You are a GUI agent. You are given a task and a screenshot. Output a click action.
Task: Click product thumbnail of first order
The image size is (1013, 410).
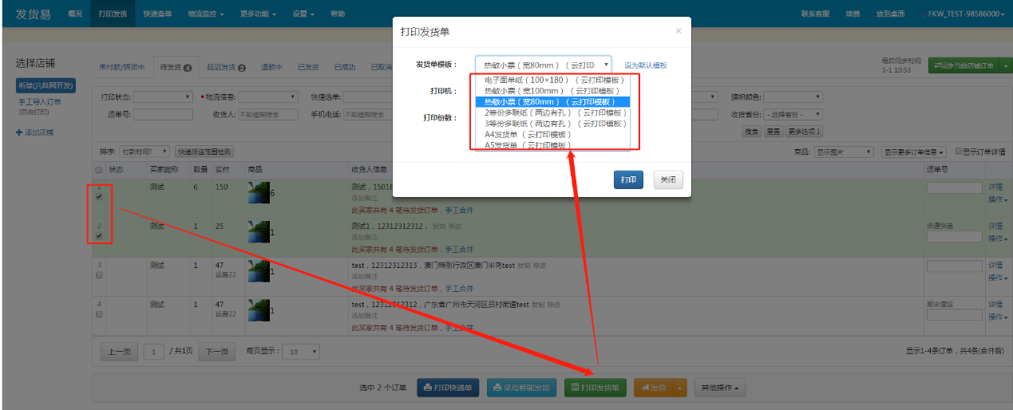click(x=259, y=192)
